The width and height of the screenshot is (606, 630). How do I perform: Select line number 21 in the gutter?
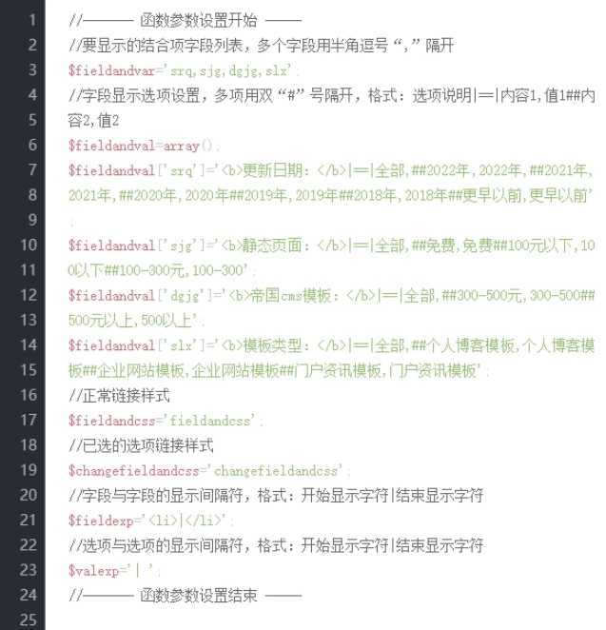point(29,520)
